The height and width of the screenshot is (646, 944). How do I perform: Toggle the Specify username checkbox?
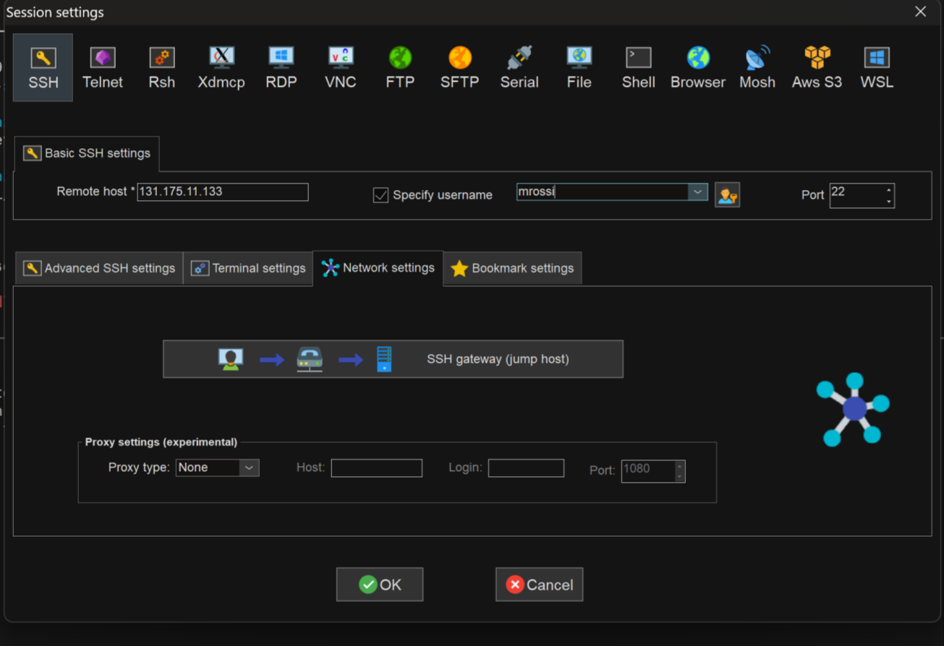point(380,195)
